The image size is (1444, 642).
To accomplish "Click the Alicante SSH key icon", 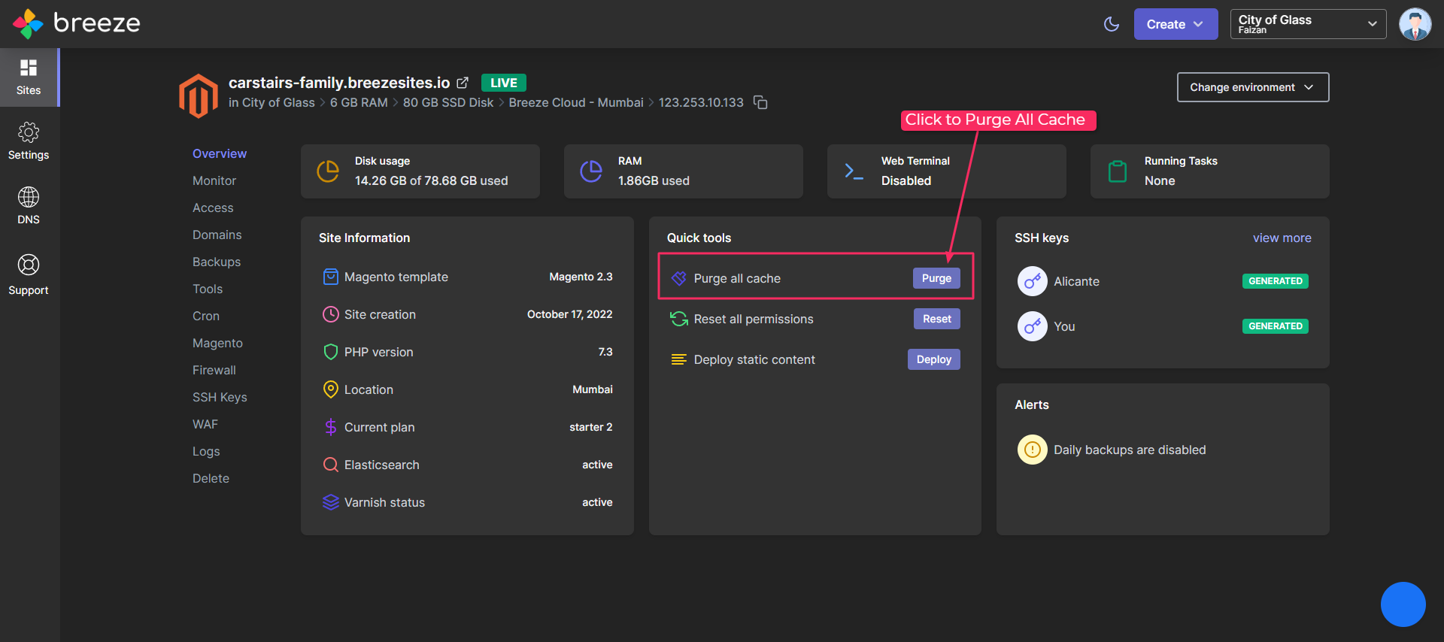I will click(x=1032, y=281).
